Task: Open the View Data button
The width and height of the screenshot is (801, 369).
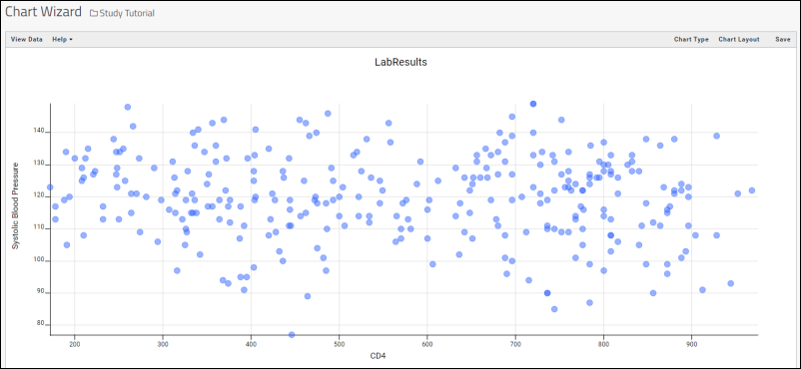Action: click(27, 39)
